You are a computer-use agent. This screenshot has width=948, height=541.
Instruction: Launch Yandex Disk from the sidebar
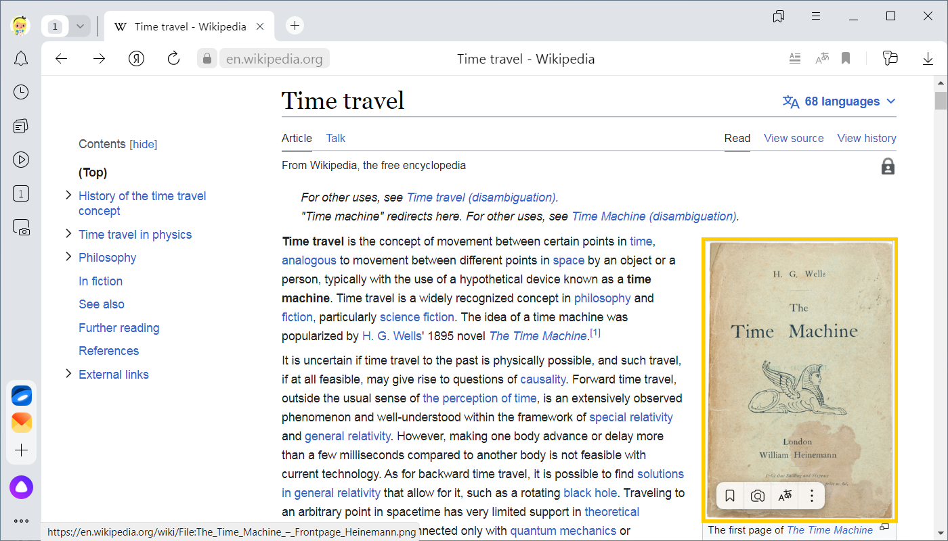(x=21, y=396)
